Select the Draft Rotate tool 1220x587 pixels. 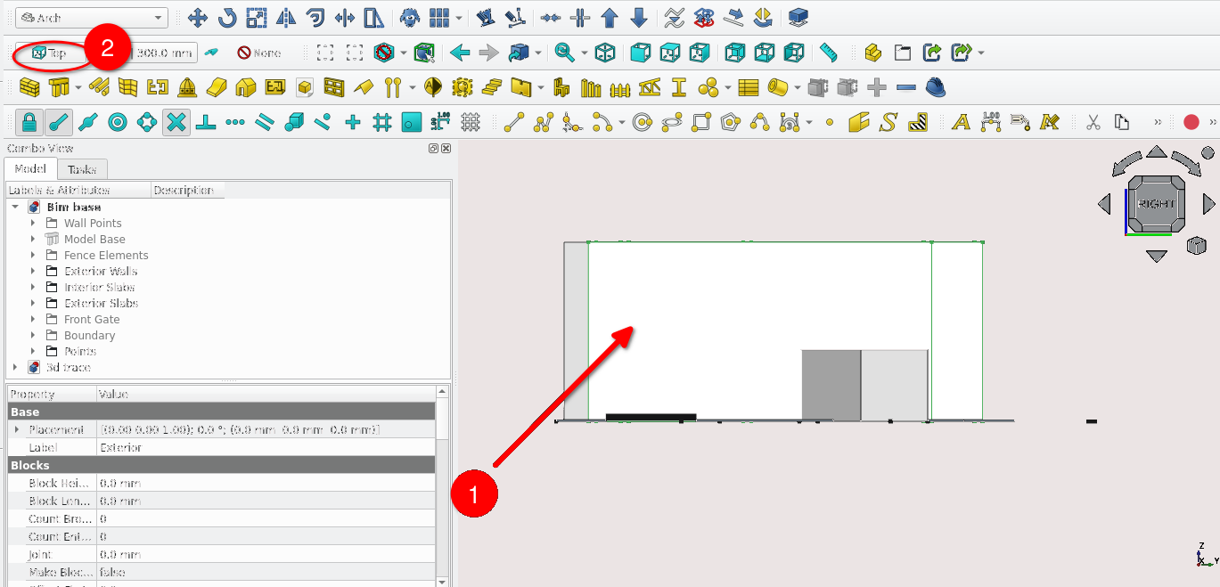pos(227,18)
